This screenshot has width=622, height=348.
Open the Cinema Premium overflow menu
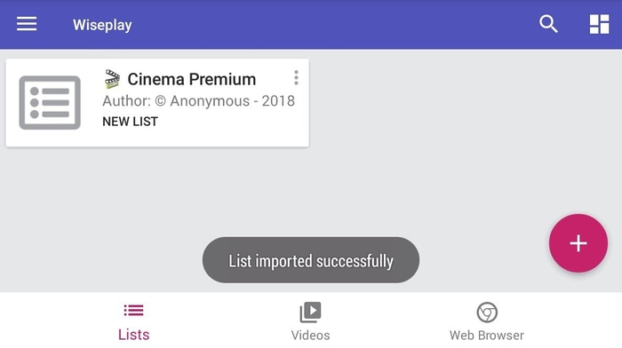(x=296, y=78)
